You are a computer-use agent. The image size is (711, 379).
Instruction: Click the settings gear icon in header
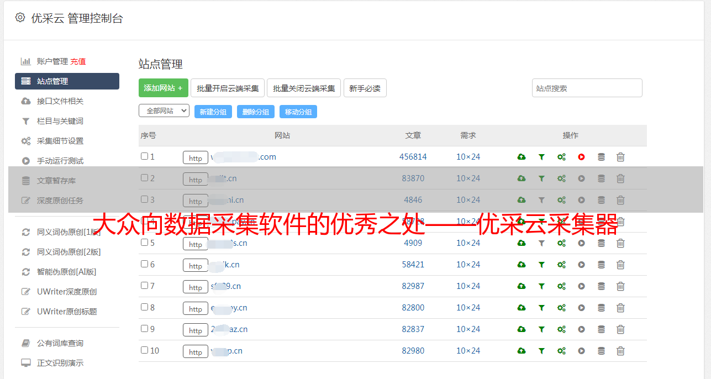[20, 18]
